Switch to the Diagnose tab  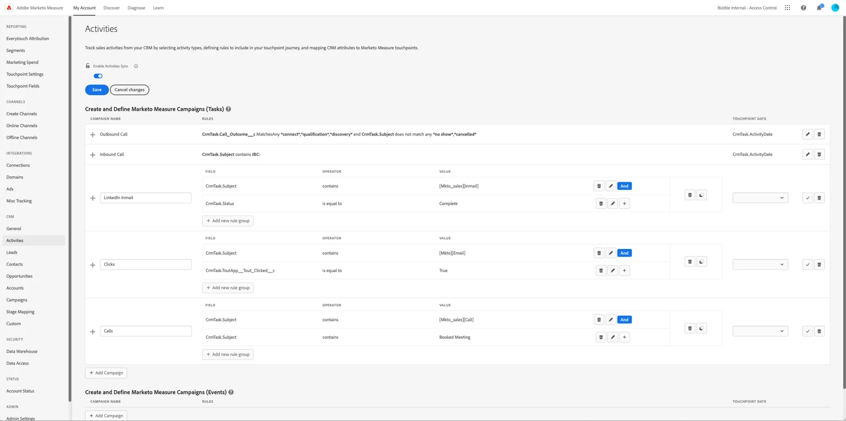point(137,8)
